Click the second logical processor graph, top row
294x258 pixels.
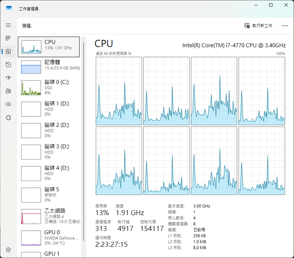[x=167, y=91]
